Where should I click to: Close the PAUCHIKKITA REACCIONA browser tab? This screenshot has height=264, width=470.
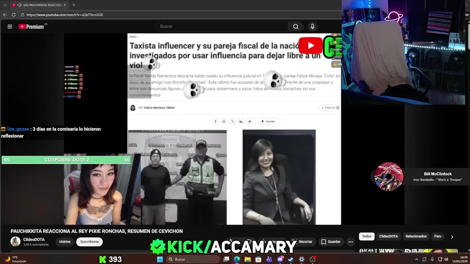(65, 5)
